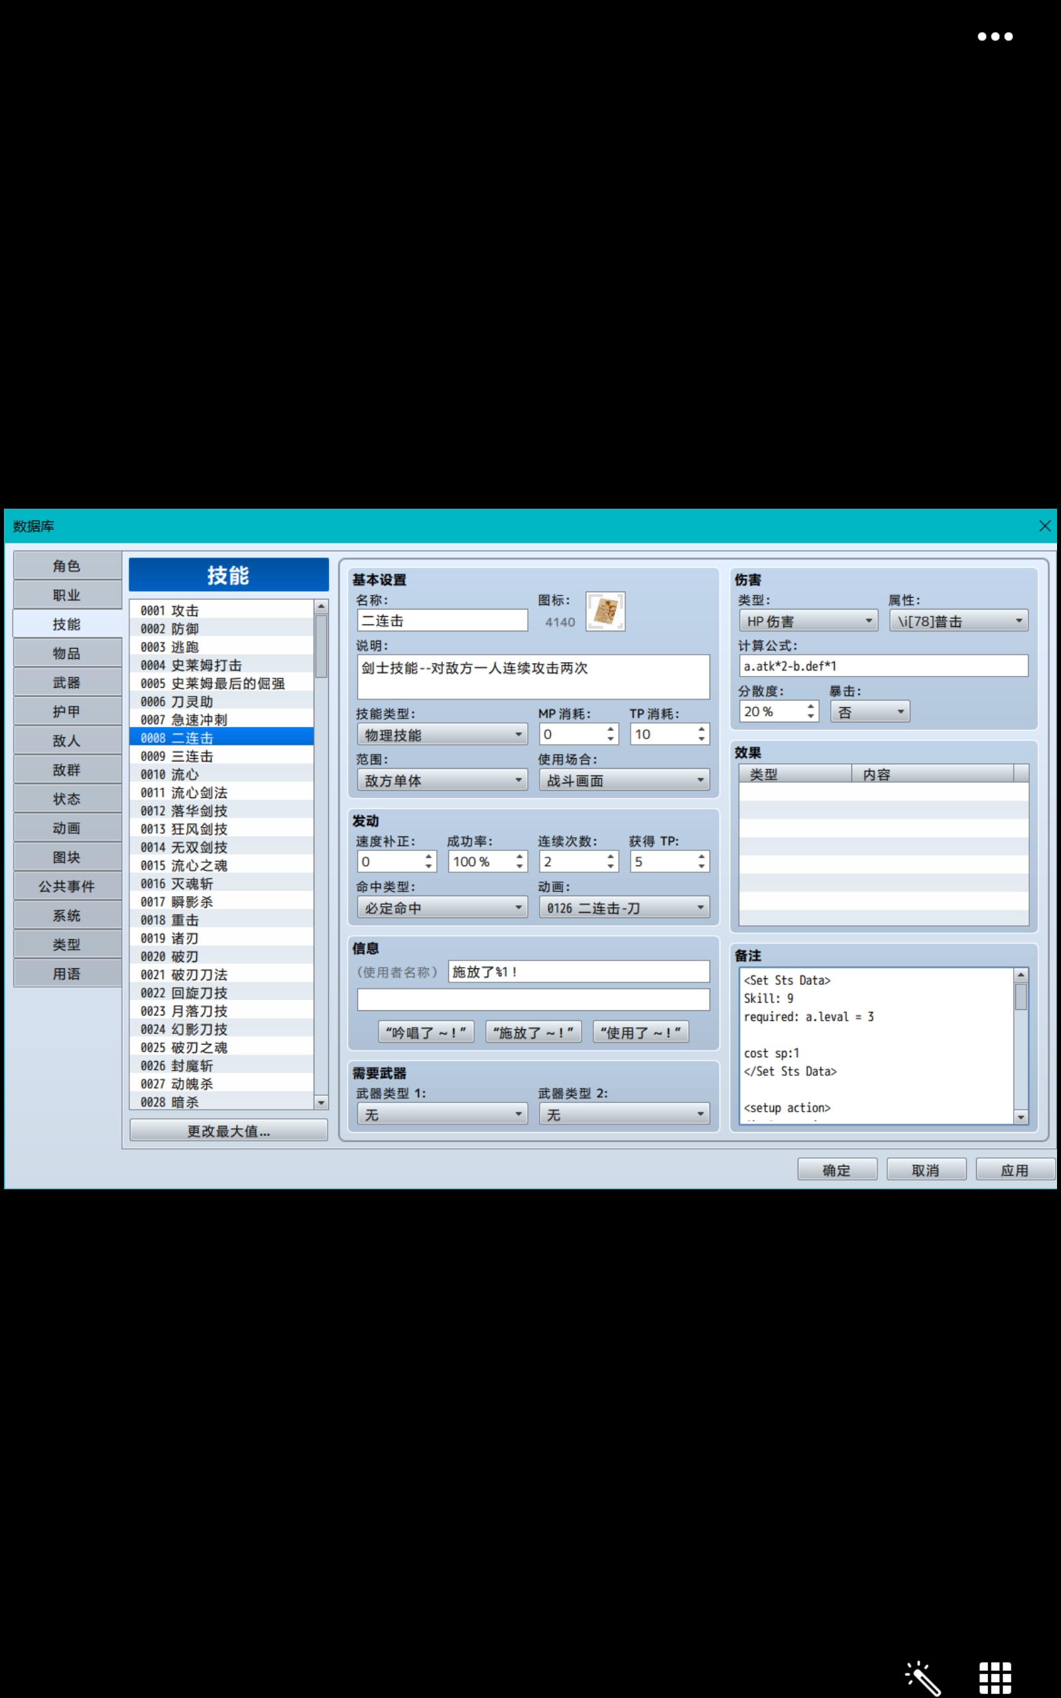Image resolution: width=1061 pixels, height=1698 pixels.
Task: Select the 敌人 tab
Action: tap(68, 741)
